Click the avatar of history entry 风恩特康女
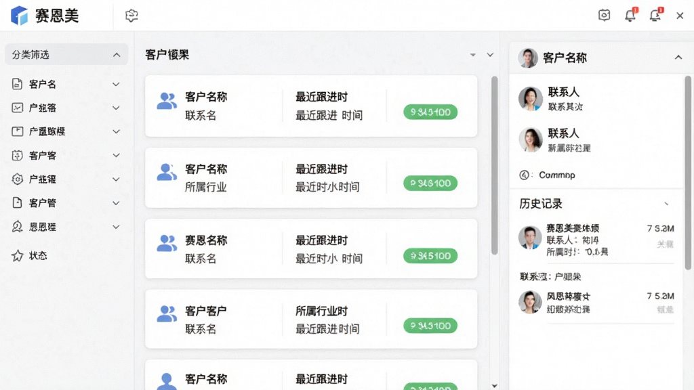The height and width of the screenshot is (390, 694). click(x=530, y=303)
